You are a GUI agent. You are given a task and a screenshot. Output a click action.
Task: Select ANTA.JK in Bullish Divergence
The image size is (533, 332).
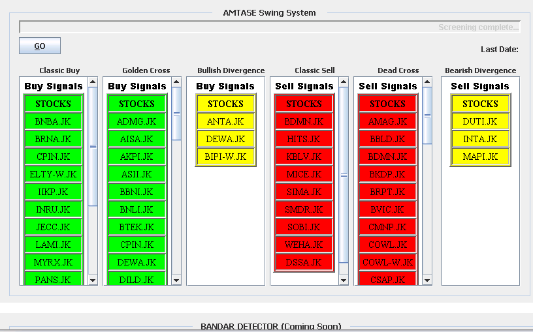225,121
